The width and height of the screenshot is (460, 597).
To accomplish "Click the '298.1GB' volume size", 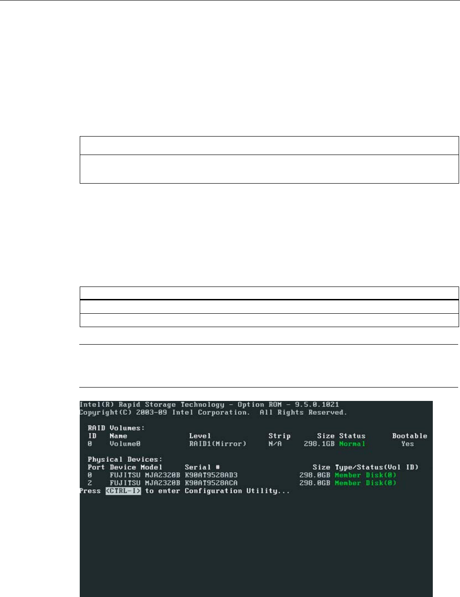I will (319, 444).
